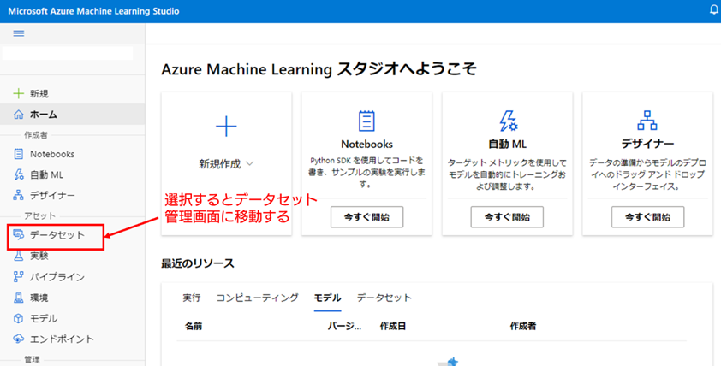
Task: Click the workspace name field in the sidebar
Action: pyautogui.click(x=68, y=53)
